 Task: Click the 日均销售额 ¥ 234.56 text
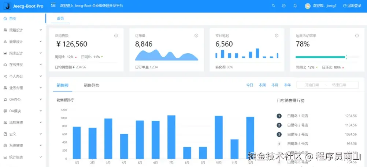point(70,67)
